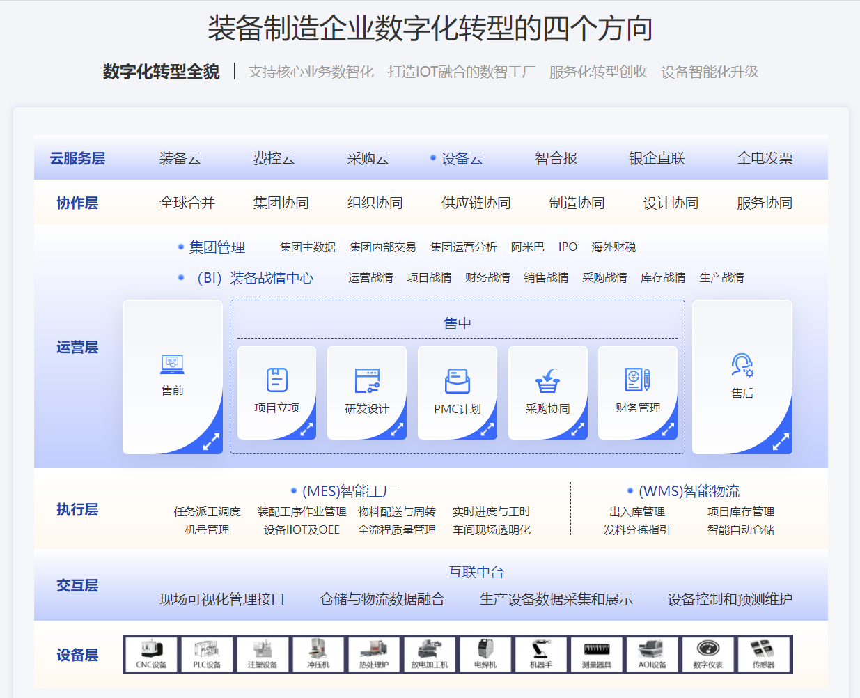Switch to 服务化转型创收 tab
This screenshot has width=860, height=698.
[x=598, y=72]
